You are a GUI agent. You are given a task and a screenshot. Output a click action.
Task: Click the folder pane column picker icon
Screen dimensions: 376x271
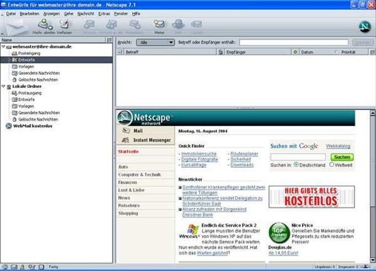(x=109, y=40)
